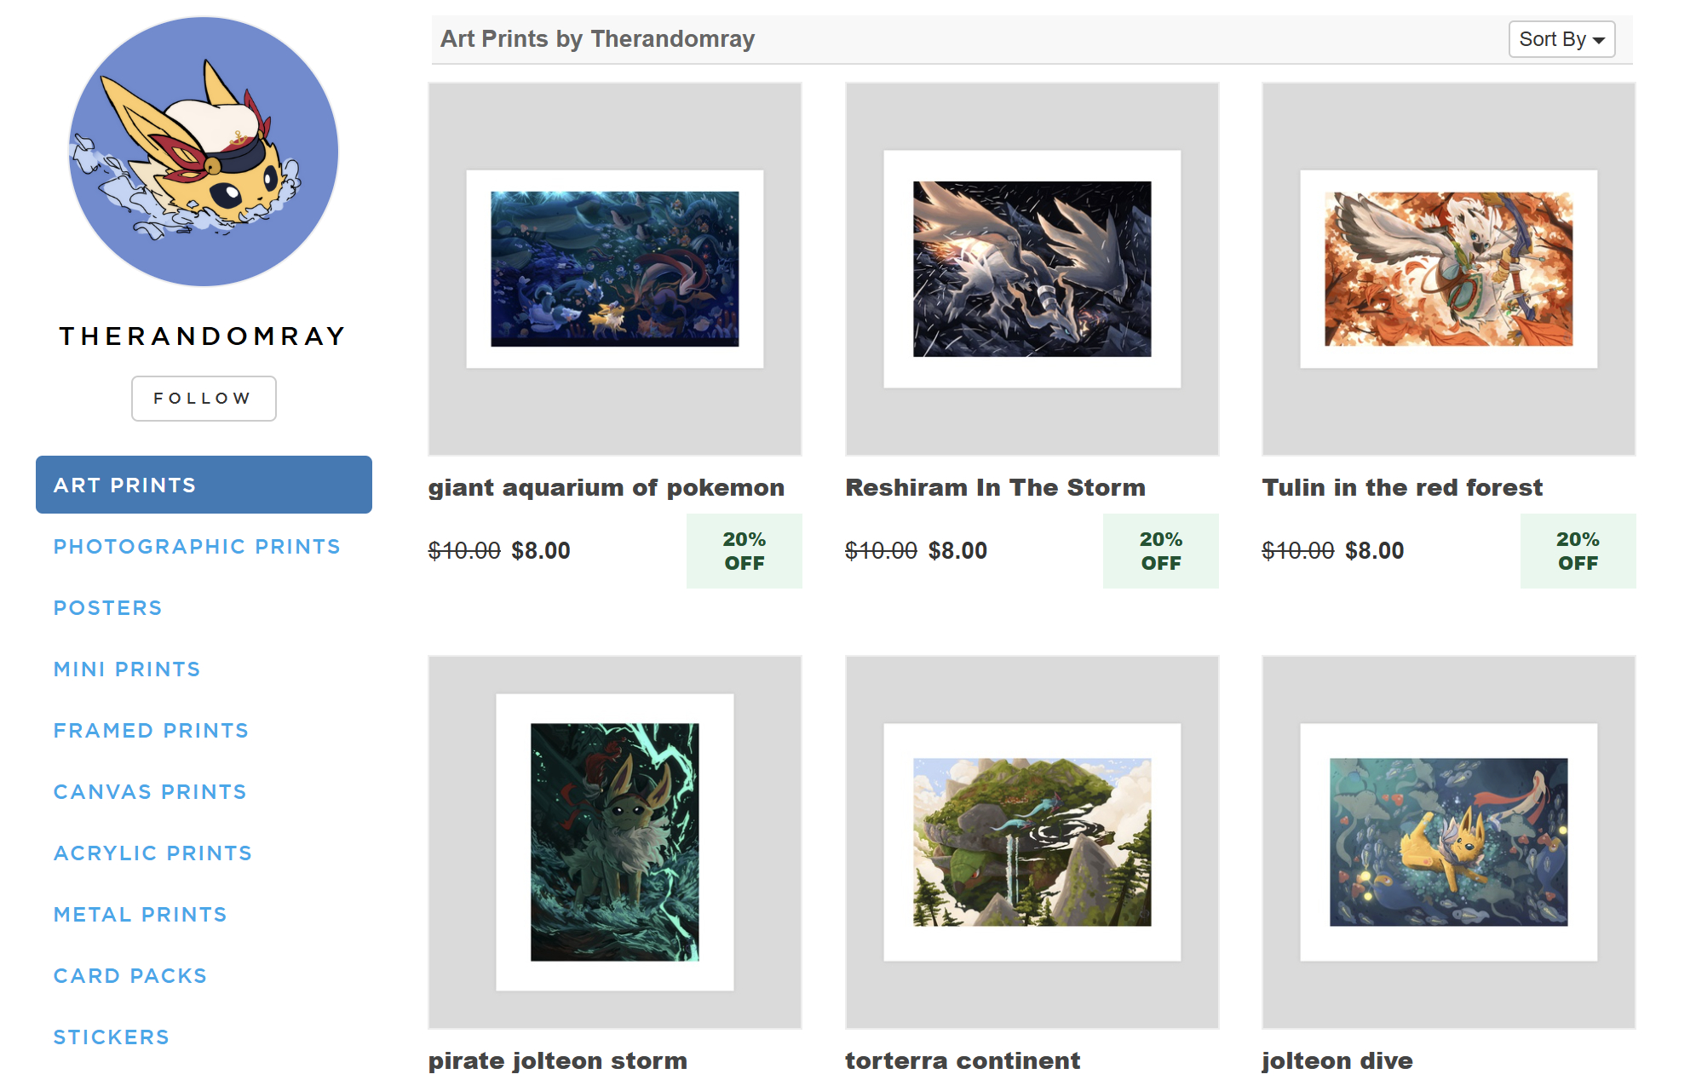This screenshot has height=1080, width=1696.
Task: Go to the Stickers category
Action: 111,1037
